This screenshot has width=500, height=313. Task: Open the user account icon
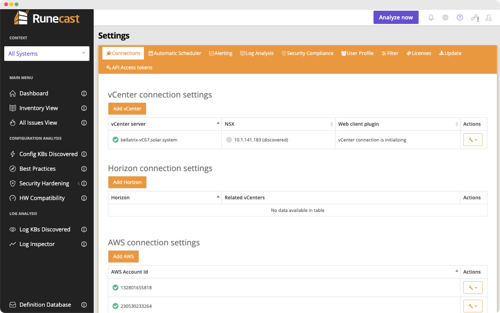click(489, 17)
